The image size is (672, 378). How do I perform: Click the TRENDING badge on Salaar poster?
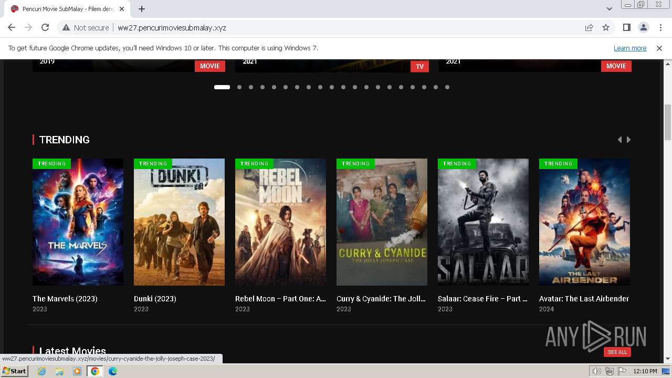click(457, 164)
